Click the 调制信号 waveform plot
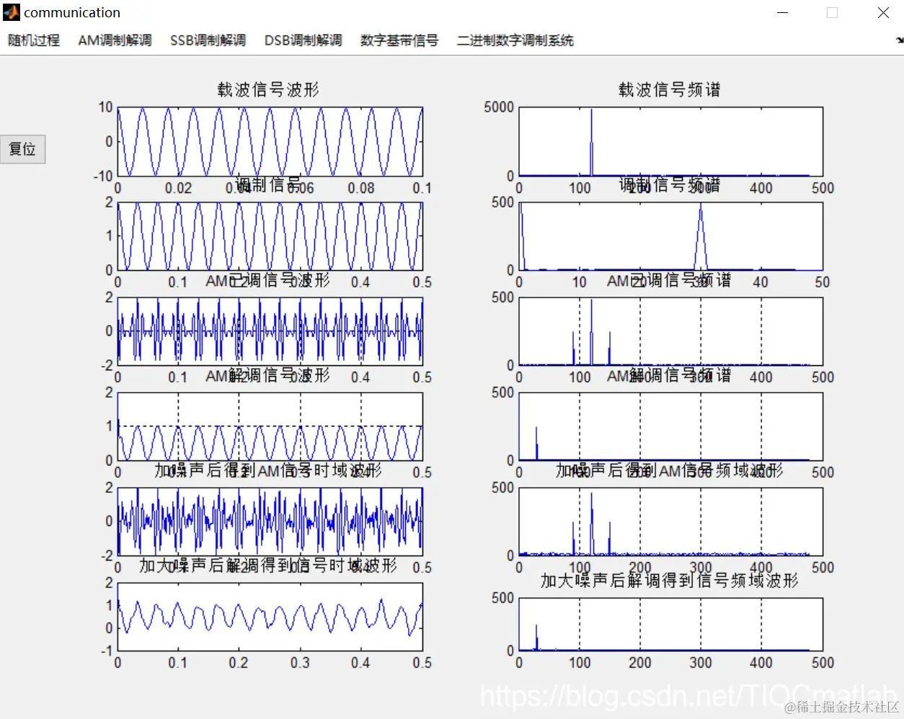This screenshot has width=904, height=719. [x=270, y=236]
